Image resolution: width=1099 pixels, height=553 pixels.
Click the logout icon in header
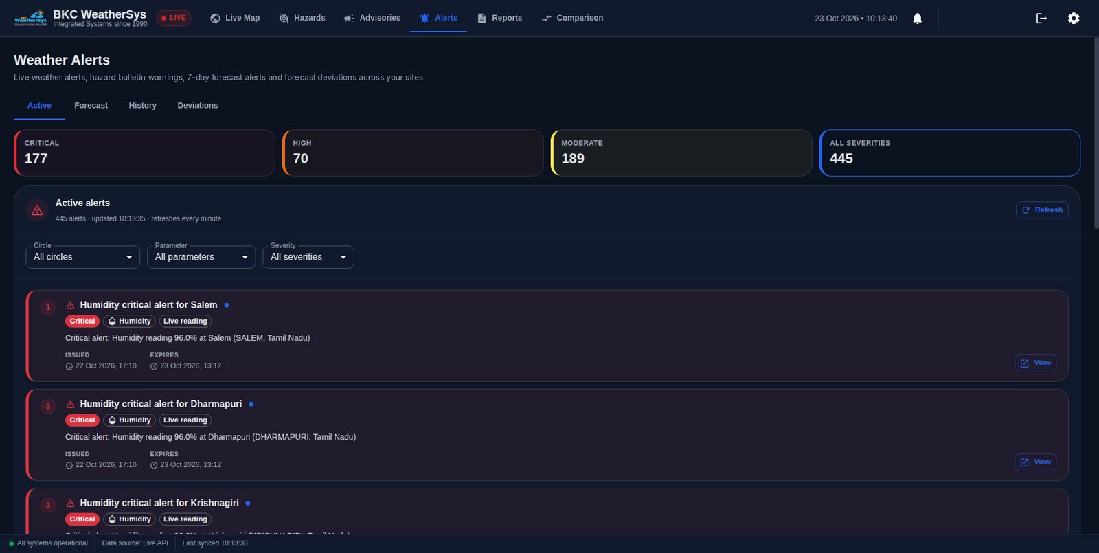tap(1041, 19)
